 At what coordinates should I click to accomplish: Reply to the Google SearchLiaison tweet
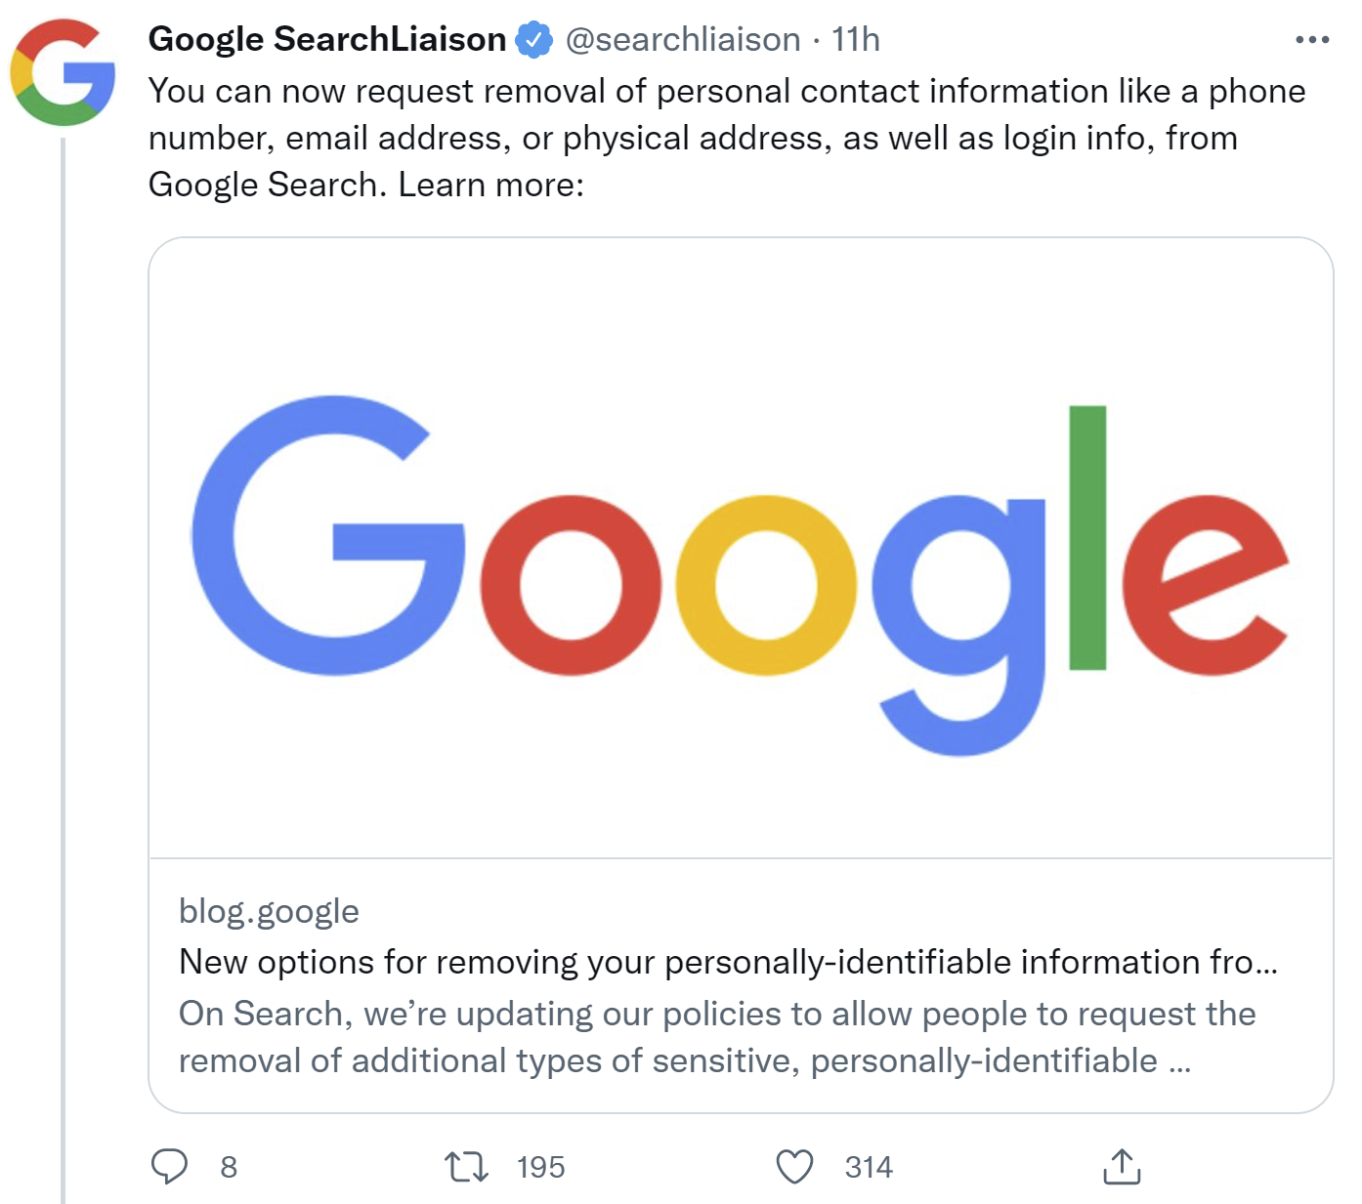(x=171, y=1166)
